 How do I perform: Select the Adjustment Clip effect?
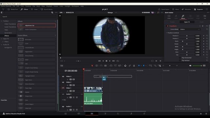click(x=37, y=26)
